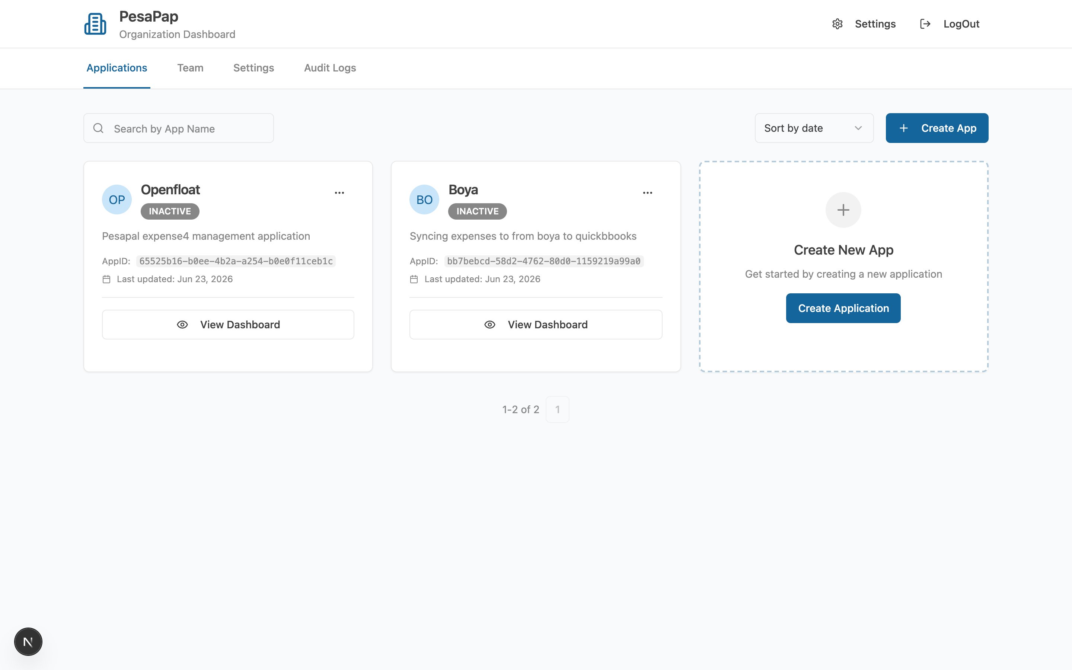Viewport: 1072px width, 670px height.
Task: Click the logout arrow icon
Action: pyautogui.click(x=925, y=24)
